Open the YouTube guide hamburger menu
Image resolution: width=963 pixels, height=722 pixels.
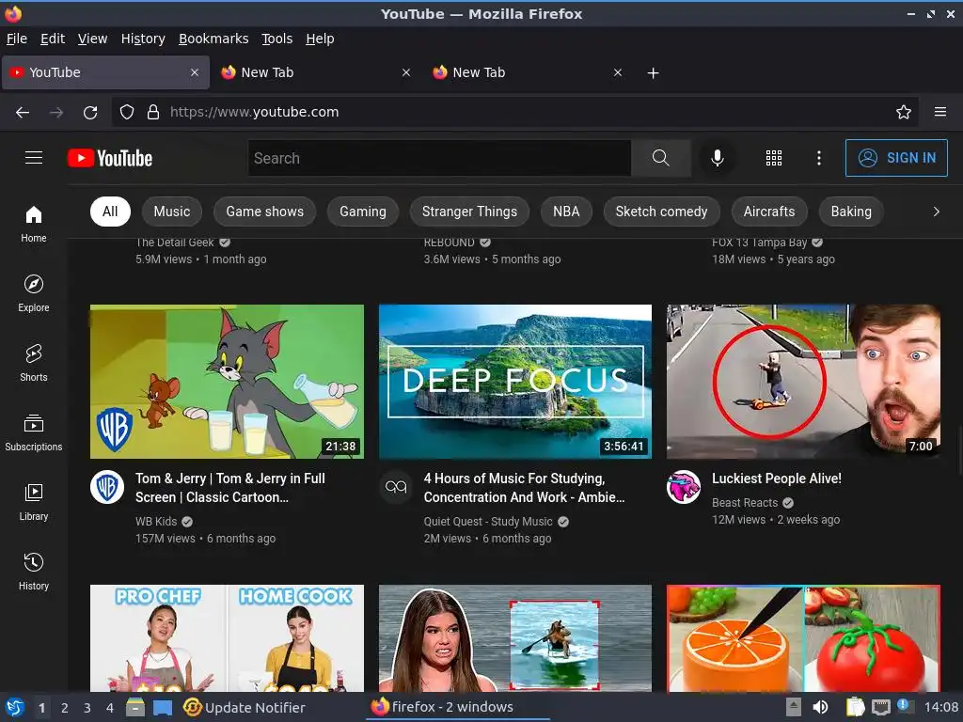34,158
